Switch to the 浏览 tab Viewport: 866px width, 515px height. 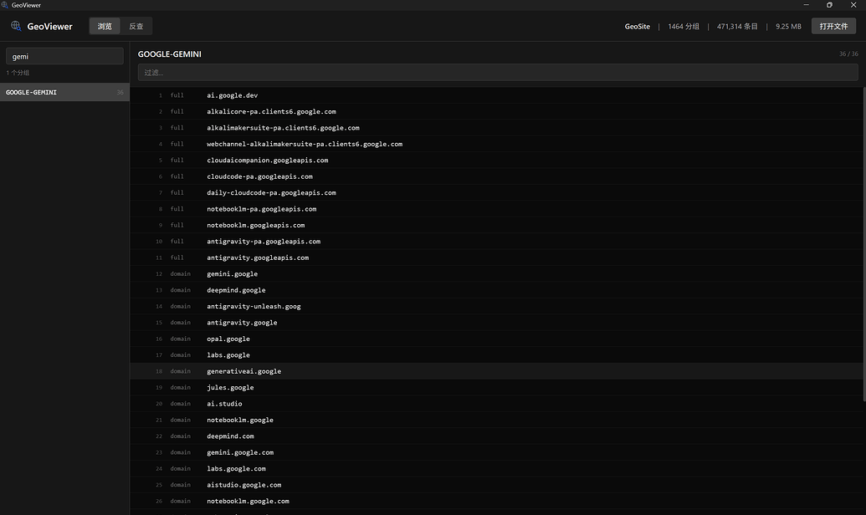(105, 26)
